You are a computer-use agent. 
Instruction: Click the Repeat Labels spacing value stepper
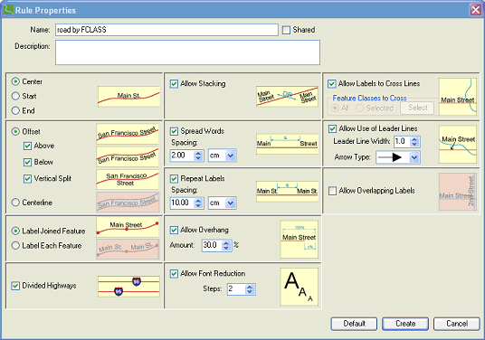pos(198,203)
